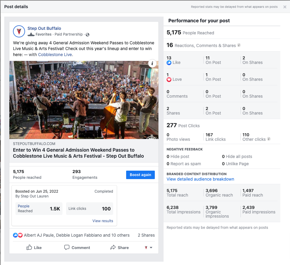Click the Comment speech bubble button
This screenshot has width=290, height=265.
tap(77, 248)
